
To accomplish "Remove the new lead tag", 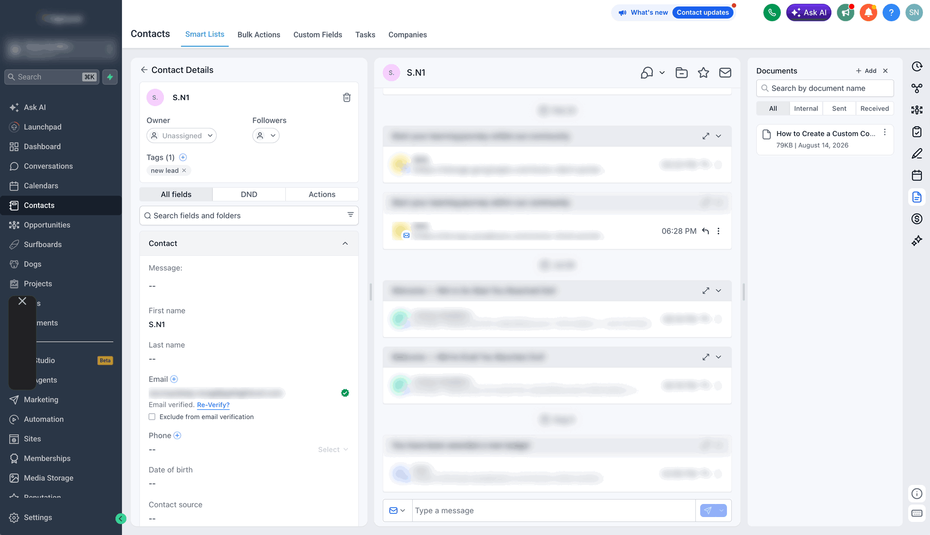I will coord(184,170).
